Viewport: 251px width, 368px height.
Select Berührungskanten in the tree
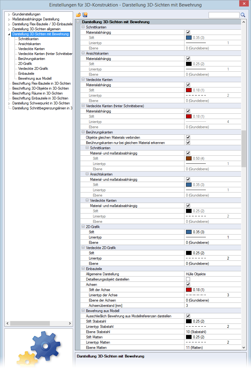coord(32,59)
